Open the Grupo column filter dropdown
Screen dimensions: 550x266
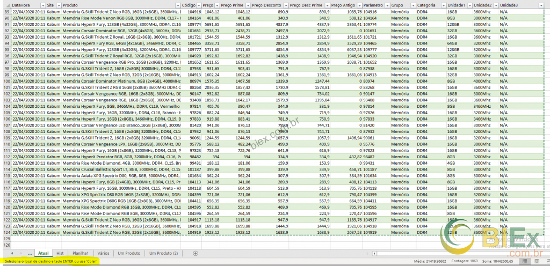[413, 5]
